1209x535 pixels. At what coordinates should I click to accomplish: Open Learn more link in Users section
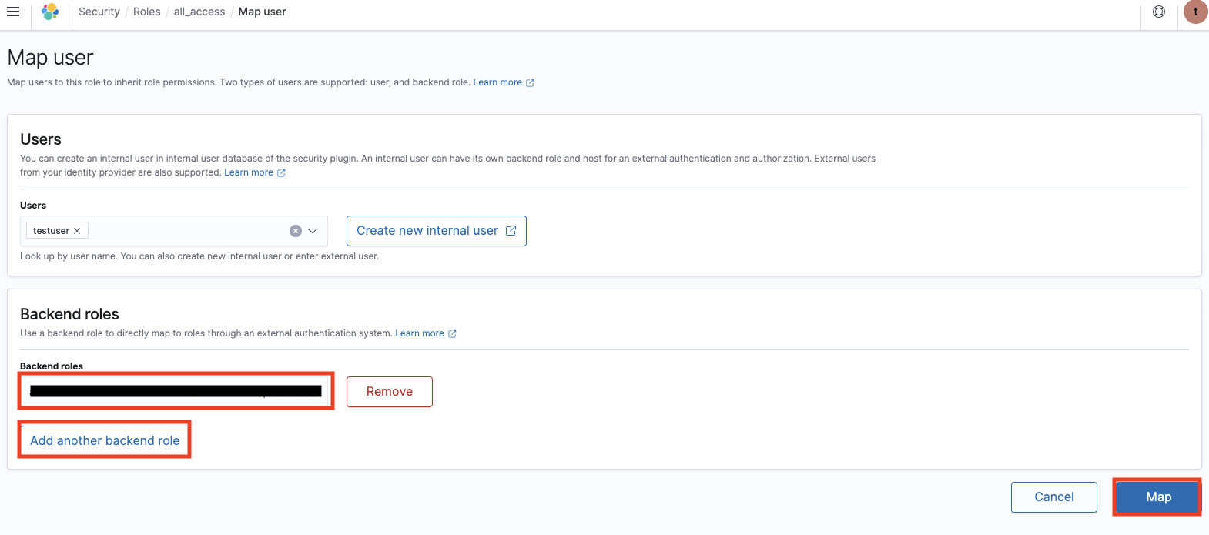[255, 172]
